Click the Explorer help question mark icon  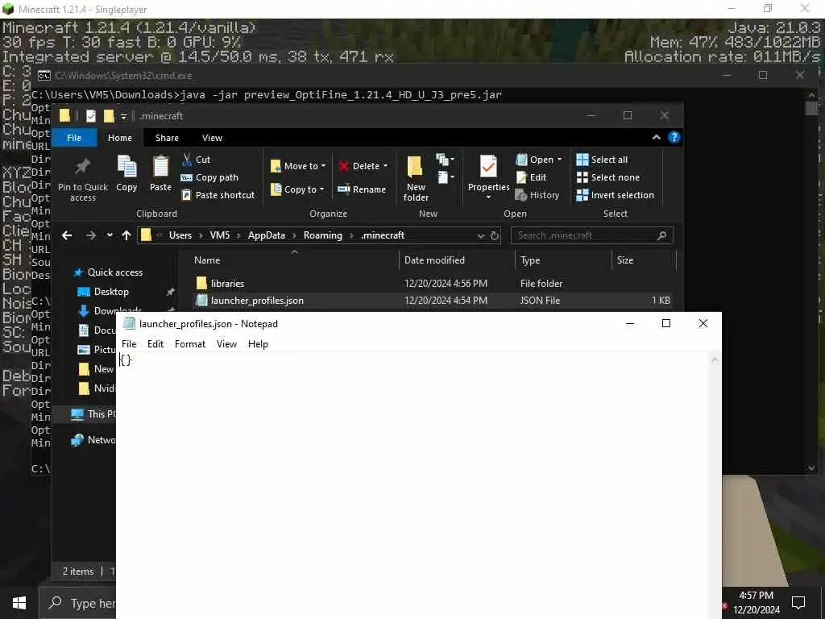pyautogui.click(x=674, y=137)
